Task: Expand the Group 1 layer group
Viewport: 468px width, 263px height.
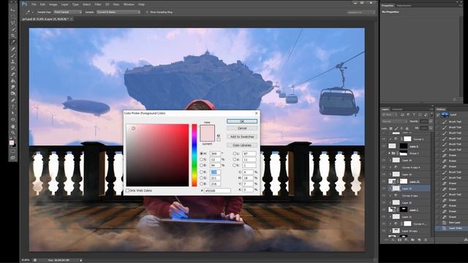Action: (389, 153)
